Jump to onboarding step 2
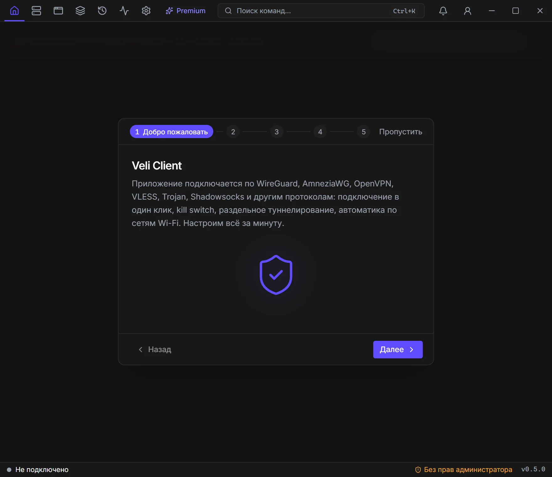 [233, 132]
